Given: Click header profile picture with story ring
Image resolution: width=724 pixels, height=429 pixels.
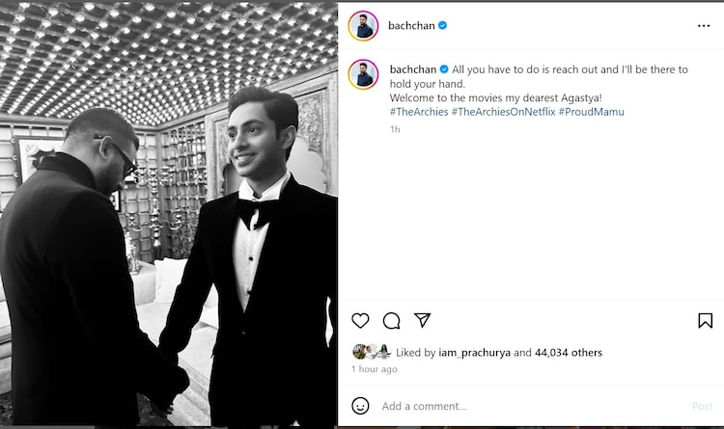Looking at the screenshot, I should (364, 26).
